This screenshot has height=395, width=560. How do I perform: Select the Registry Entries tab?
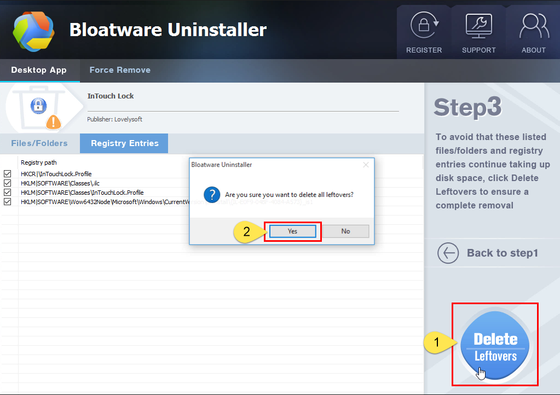tap(124, 143)
